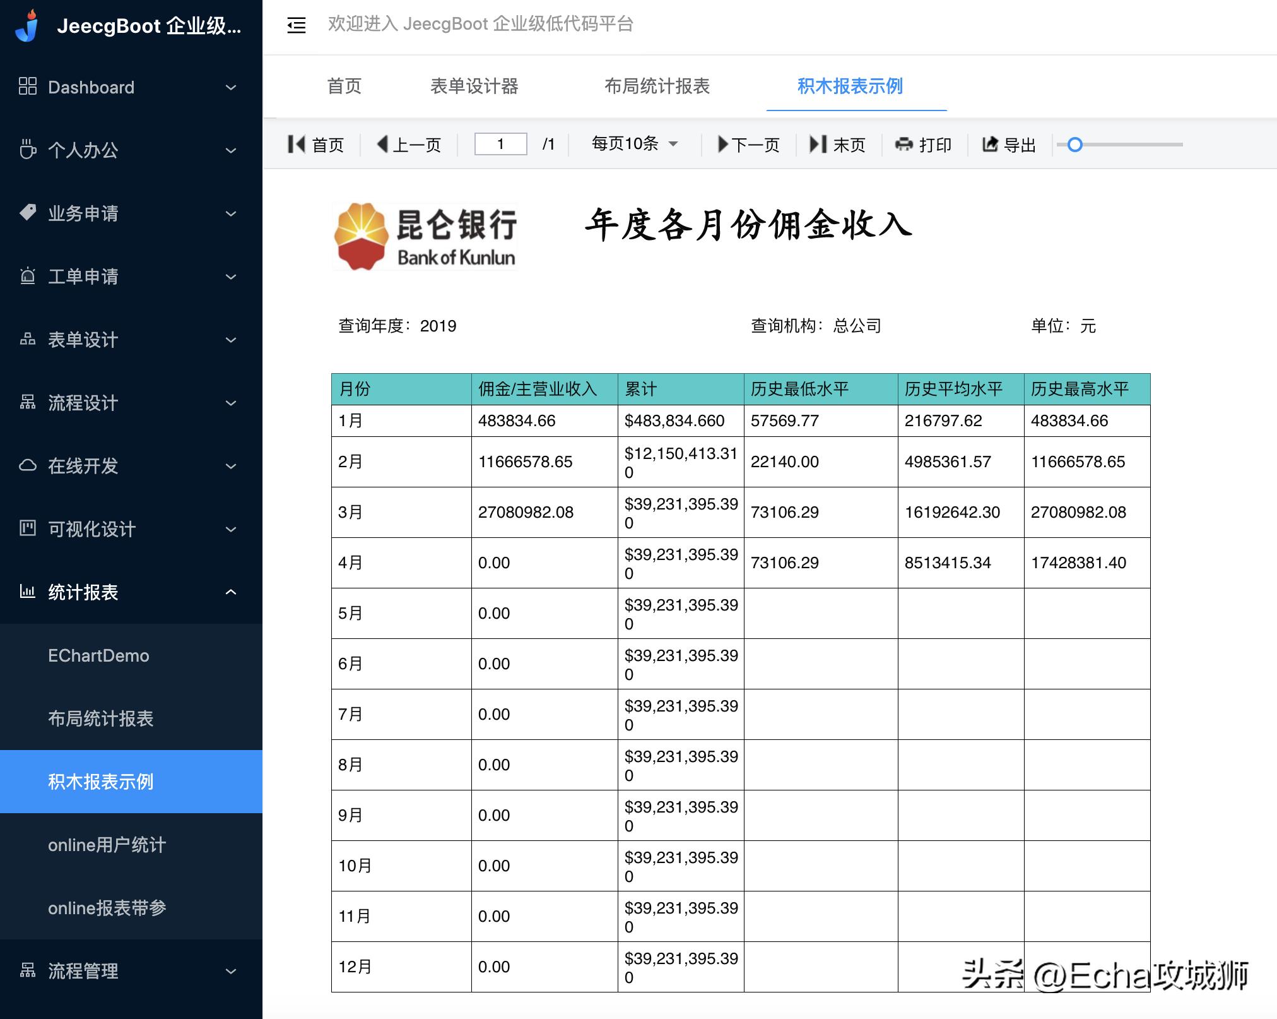Jump to first page using 首页 icon

[x=297, y=145]
